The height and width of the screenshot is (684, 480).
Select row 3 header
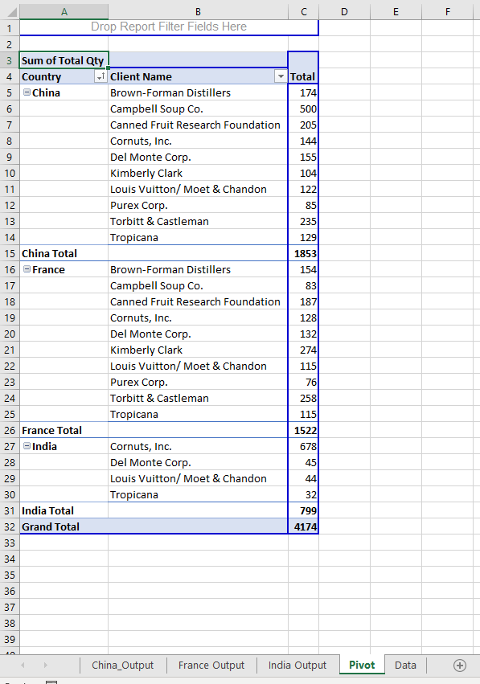click(10, 60)
